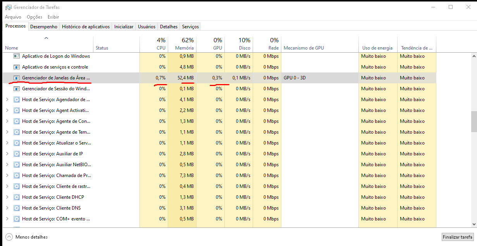Sort by the Memória column header
The image size is (477, 246).
[182, 44]
